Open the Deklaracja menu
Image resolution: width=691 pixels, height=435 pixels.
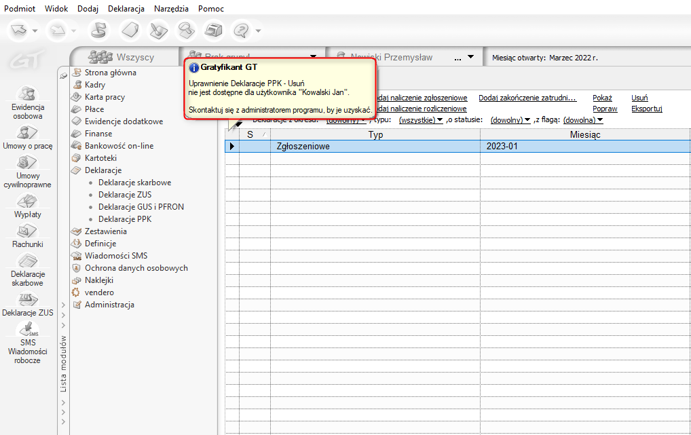tap(126, 9)
